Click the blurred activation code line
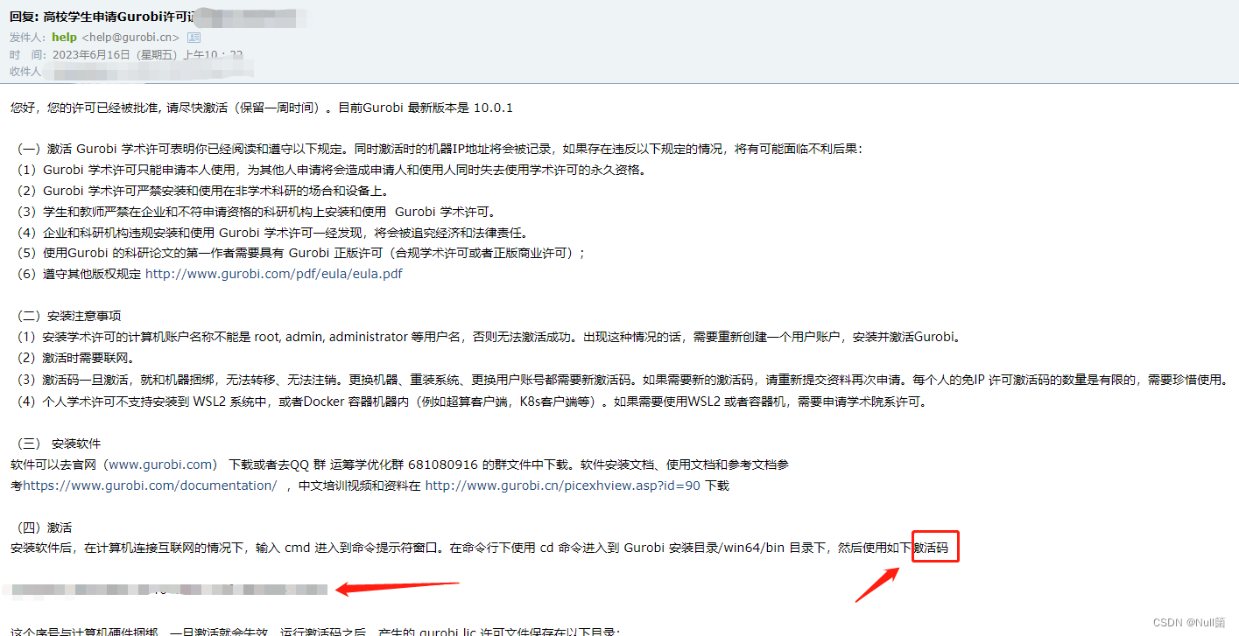1239x636 pixels. [165, 590]
